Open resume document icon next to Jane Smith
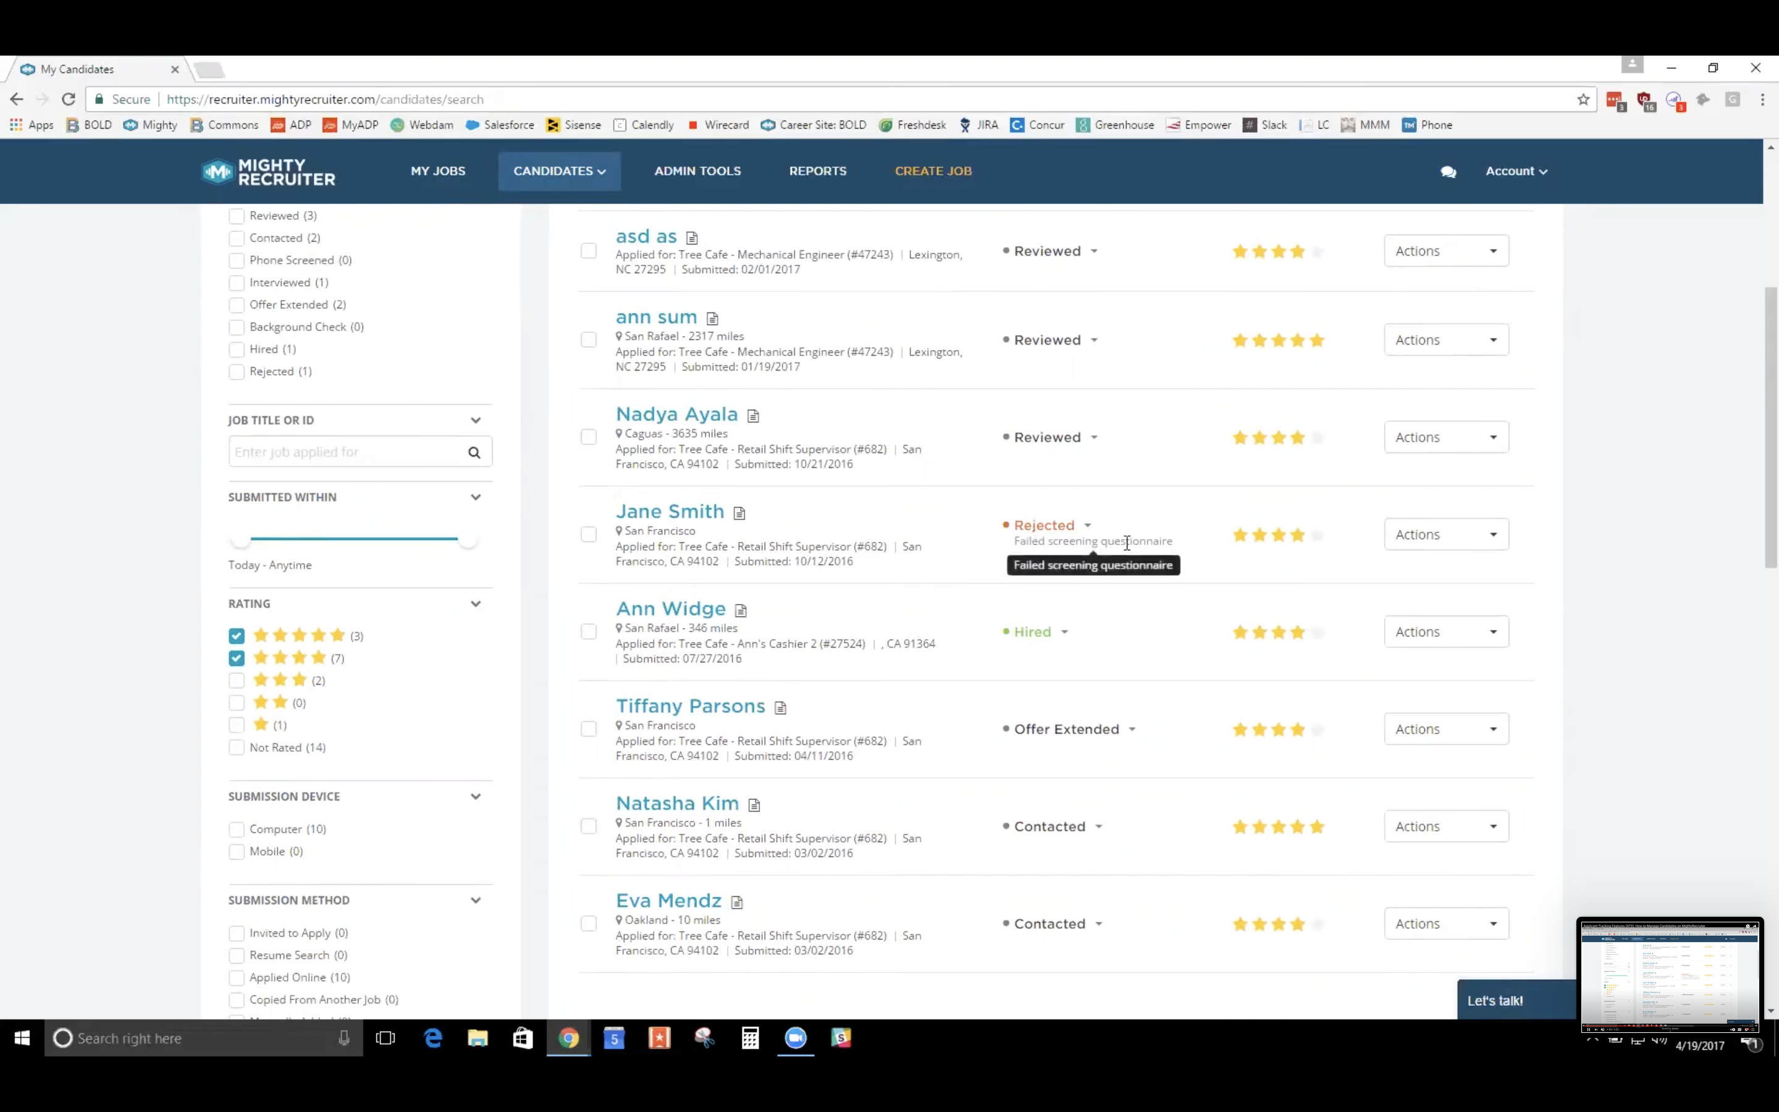Viewport: 1779px width, 1112px height. click(739, 513)
